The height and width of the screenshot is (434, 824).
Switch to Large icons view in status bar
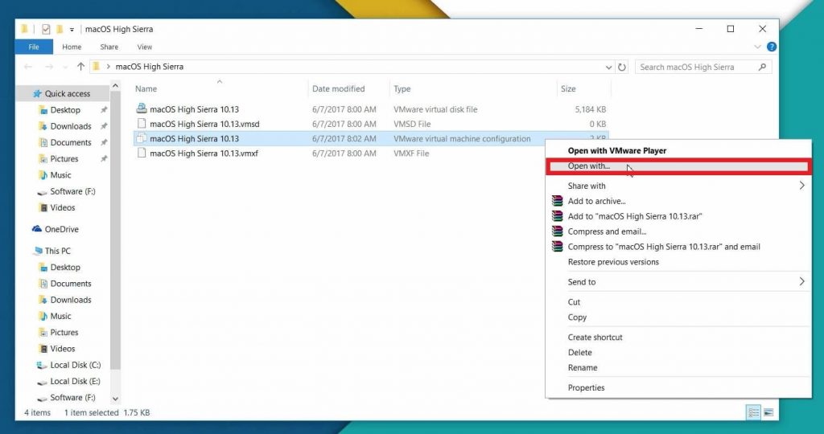click(768, 412)
